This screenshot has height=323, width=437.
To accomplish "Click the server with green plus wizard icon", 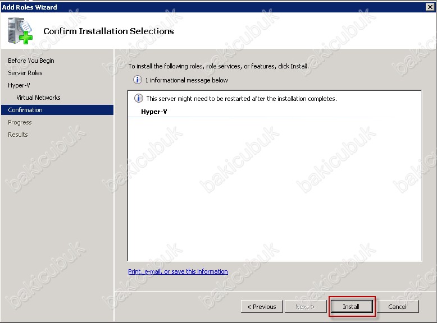I will pos(20,31).
